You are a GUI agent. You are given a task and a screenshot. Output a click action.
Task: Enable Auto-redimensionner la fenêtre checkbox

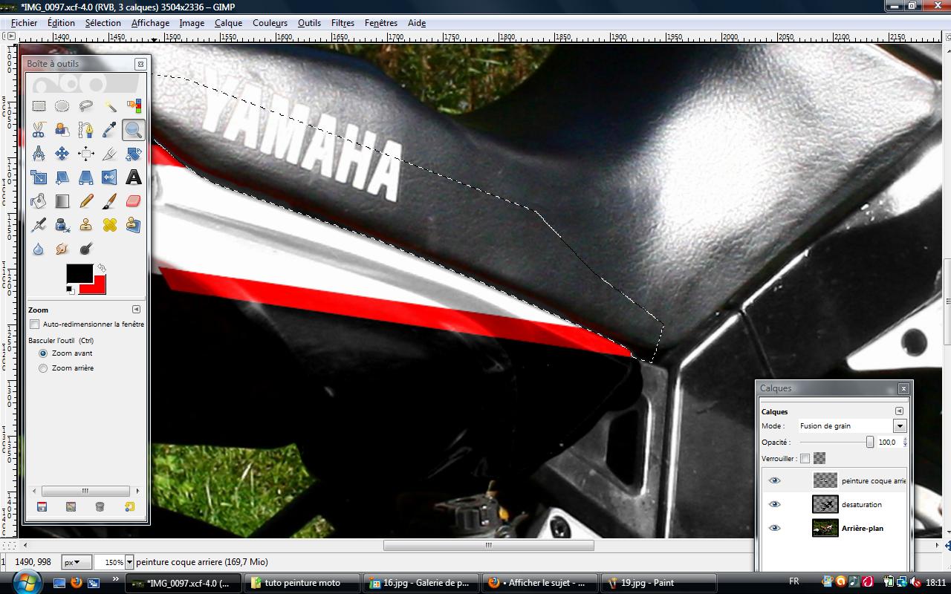click(34, 324)
